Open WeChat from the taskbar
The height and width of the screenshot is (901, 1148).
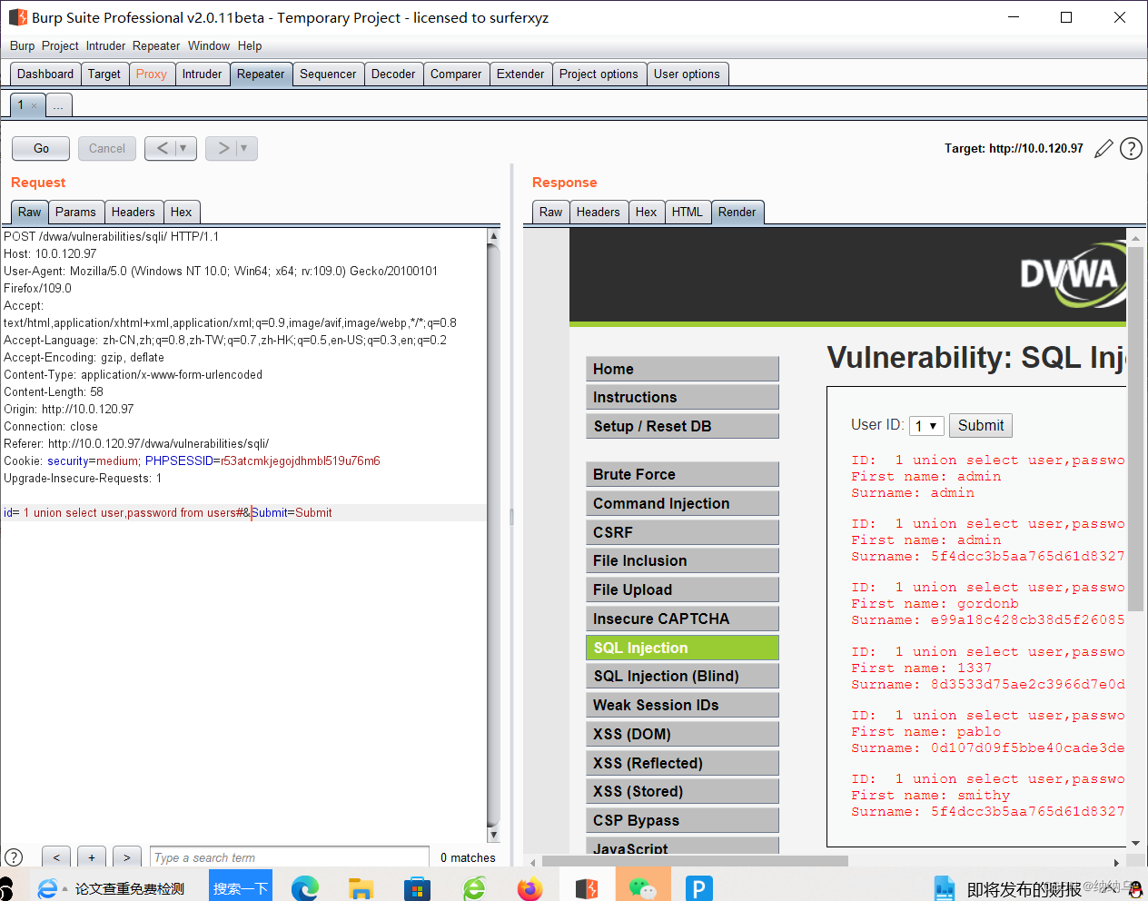pos(643,887)
